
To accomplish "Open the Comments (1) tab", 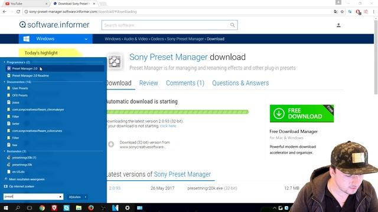I will click(185, 83).
